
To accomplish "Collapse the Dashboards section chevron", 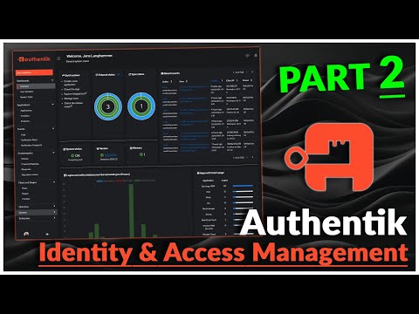I will click(x=52, y=80).
